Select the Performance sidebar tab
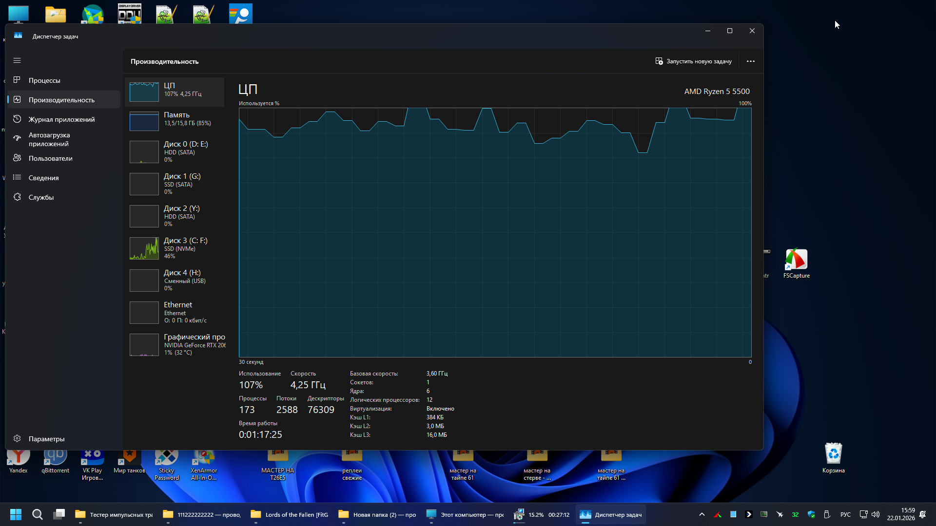Viewport: 936px width, 526px height. coord(61,100)
